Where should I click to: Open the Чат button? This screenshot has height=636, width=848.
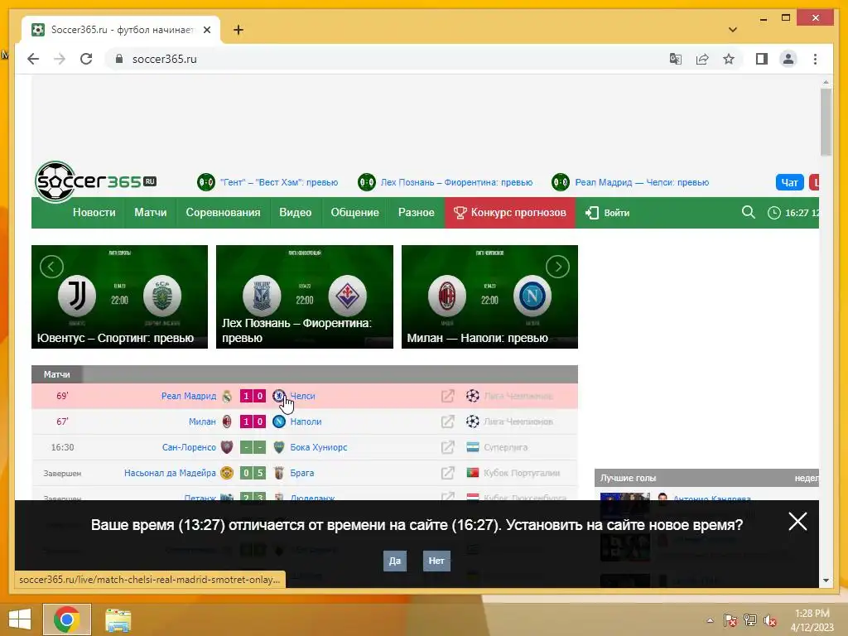pos(789,182)
